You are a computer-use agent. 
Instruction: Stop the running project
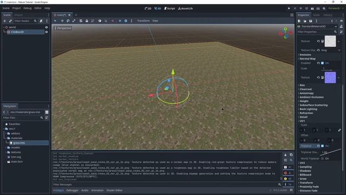point(301,9)
